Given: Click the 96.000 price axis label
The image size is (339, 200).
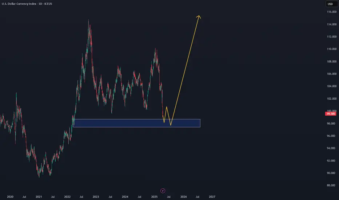Looking at the screenshot, I should click(x=331, y=136).
